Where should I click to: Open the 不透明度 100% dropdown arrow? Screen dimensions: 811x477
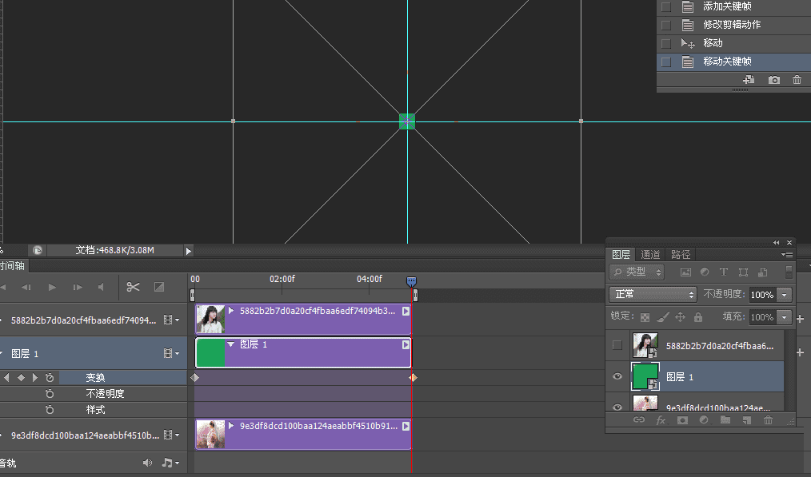(784, 295)
